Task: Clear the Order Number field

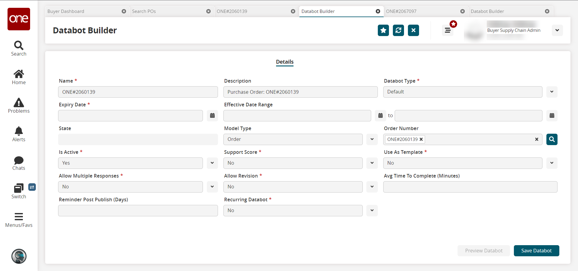Action: [536, 139]
